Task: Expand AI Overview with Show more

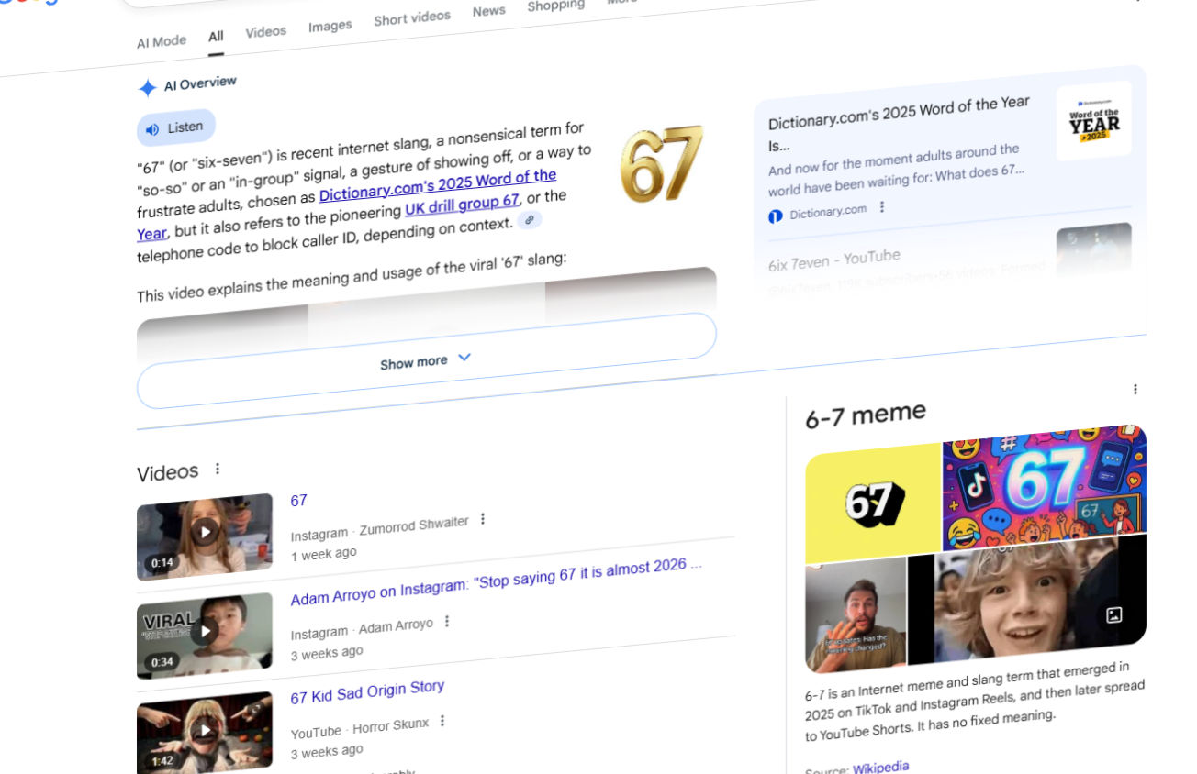Action: pos(426,360)
